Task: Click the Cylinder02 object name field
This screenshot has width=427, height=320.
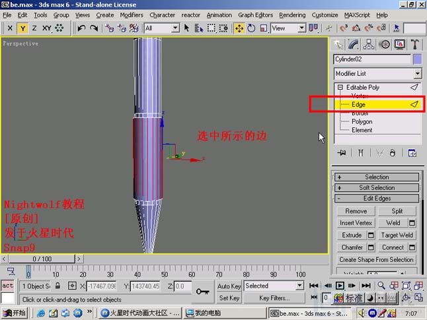Action: point(372,59)
